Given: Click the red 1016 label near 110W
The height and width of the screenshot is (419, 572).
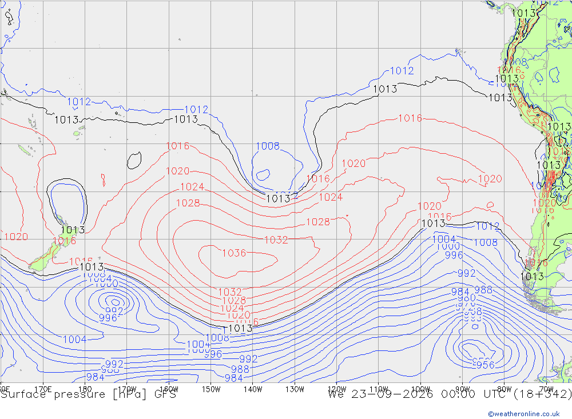Looking at the screenshot, I should click(x=410, y=118).
